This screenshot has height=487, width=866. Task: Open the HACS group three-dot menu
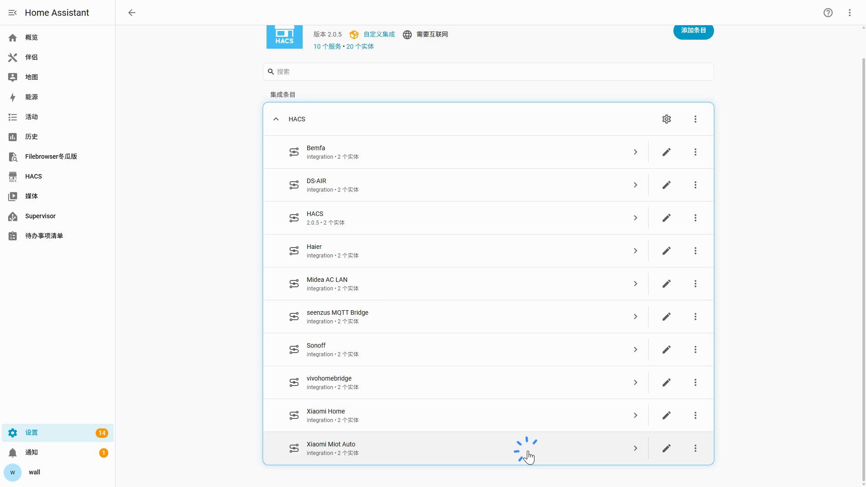[696, 119]
